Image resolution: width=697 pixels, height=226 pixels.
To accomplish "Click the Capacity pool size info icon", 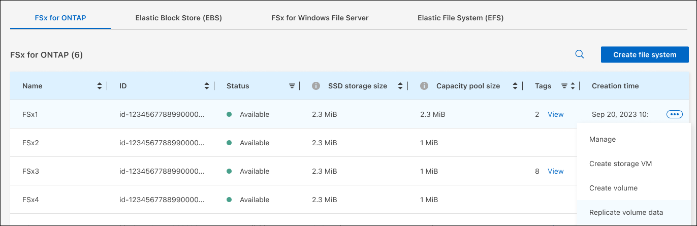I will pos(424,86).
